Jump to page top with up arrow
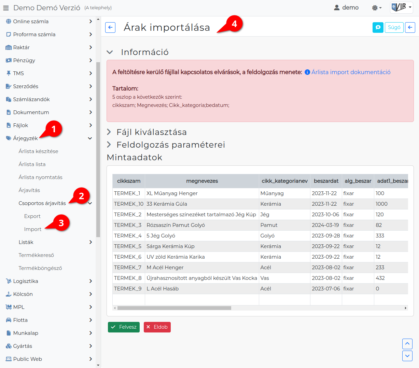The image size is (419, 368). [x=407, y=343]
